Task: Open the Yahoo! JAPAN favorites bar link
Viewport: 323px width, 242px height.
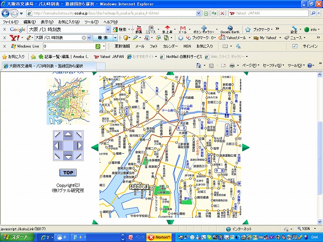Action: click(109, 56)
